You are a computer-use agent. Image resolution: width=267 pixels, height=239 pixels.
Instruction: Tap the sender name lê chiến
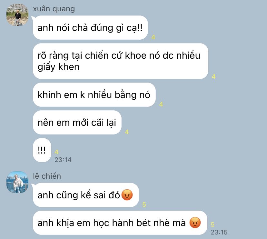point(47,176)
